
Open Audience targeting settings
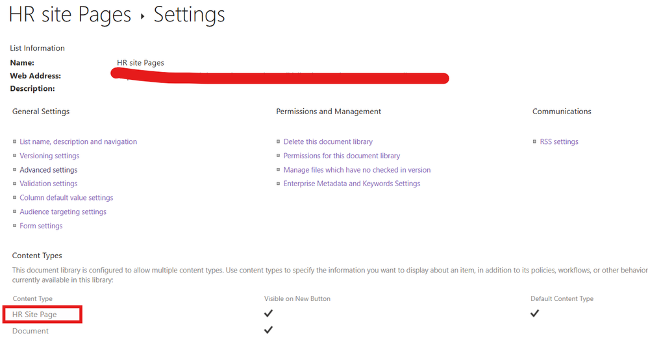(63, 212)
